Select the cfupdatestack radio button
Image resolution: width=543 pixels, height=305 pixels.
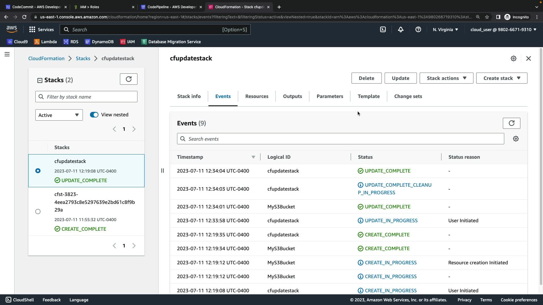point(38,171)
